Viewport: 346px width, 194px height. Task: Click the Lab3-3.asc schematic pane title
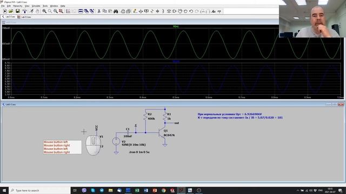[x=11, y=104]
